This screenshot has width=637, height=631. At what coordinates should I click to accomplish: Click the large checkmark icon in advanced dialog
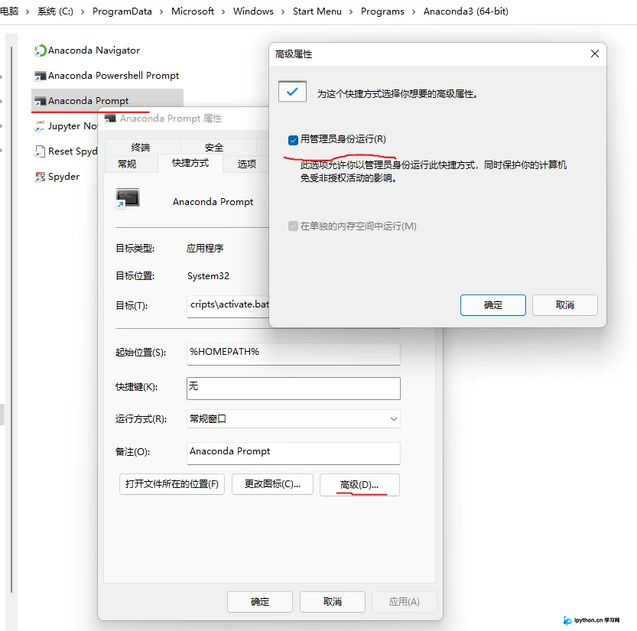pyautogui.click(x=292, y=92)
